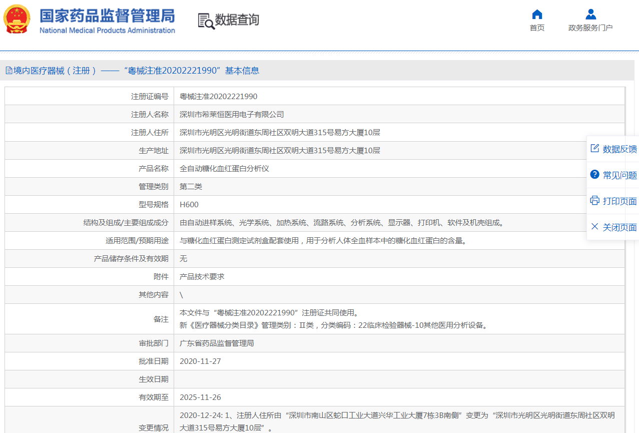639x433 pixels.
Task: Click the 2020-12-24 change record text
Action: point(397,421)
